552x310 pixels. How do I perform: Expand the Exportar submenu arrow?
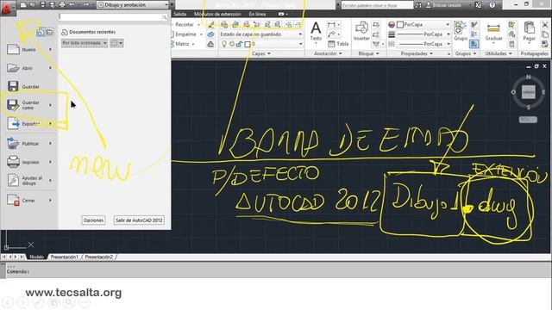point(50,124)
